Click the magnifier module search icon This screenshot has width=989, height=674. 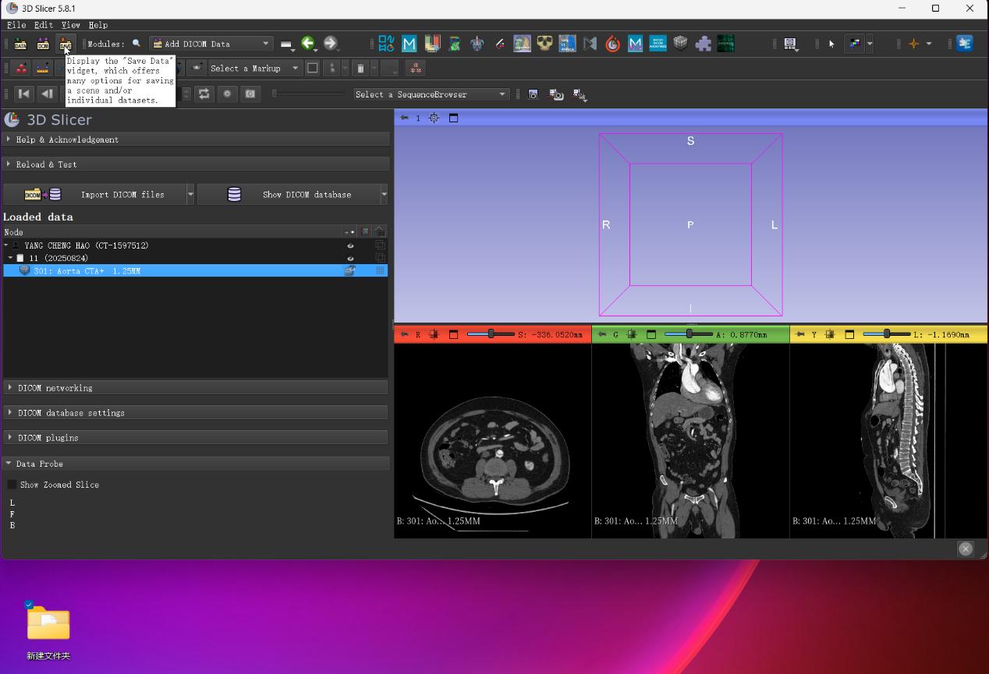(136, 44)
